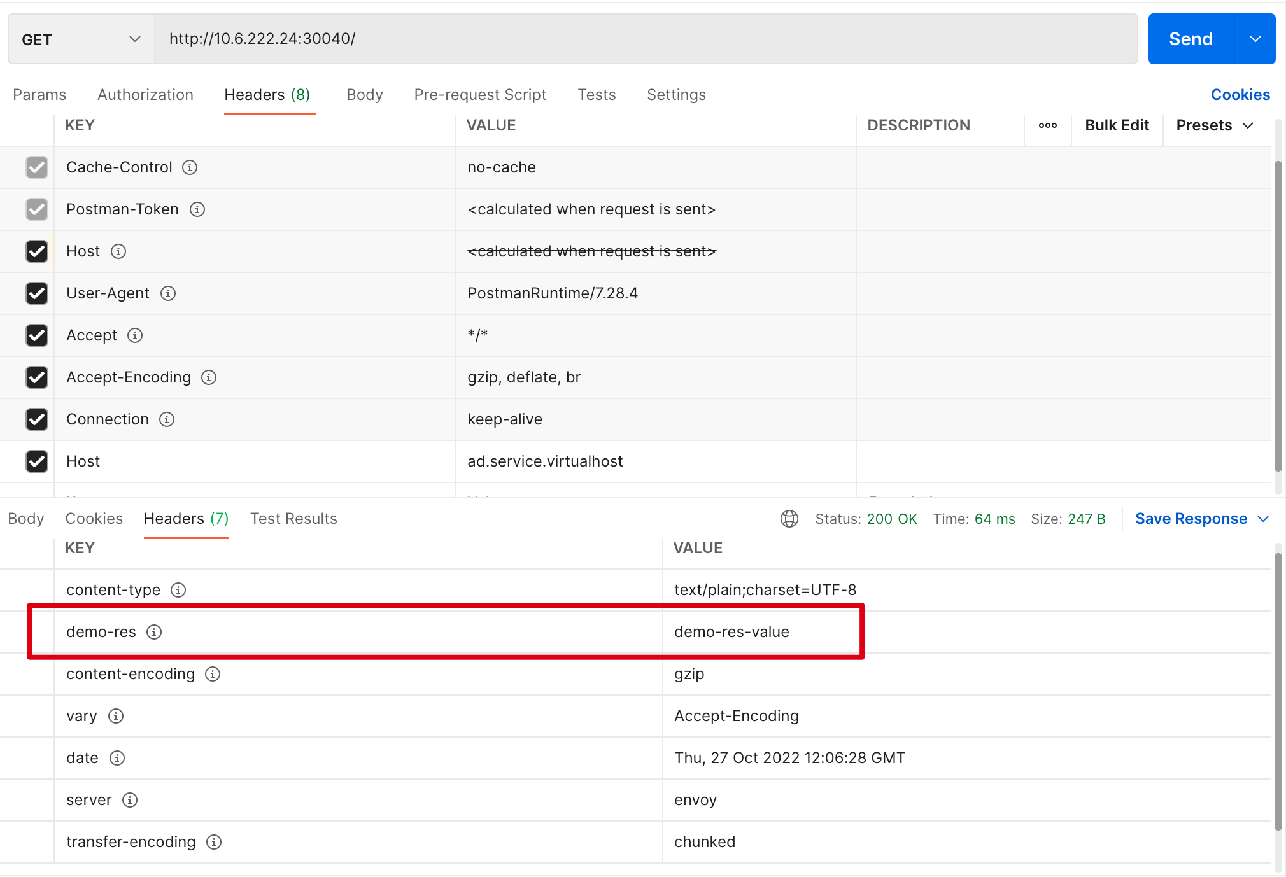
Task: Click the no-cache value cell
Action: 655,167
